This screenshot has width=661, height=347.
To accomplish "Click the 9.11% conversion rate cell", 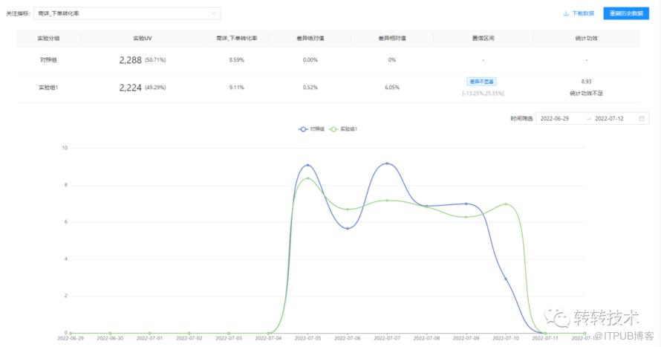I will pyautogui.click(x=236, y=87).
